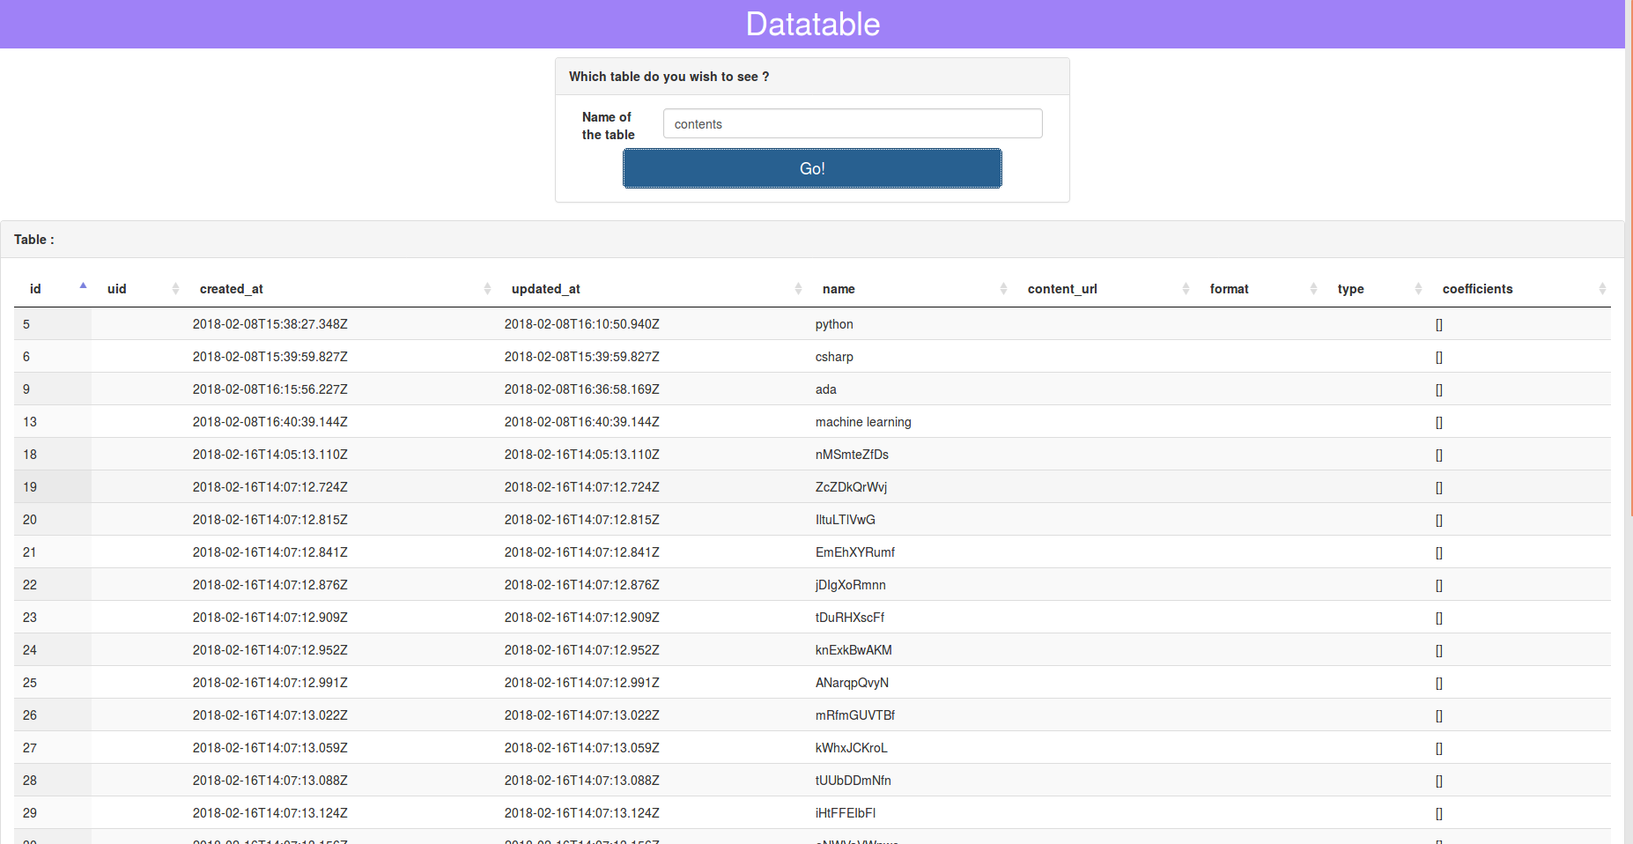Screen dimensions: 1633x844
Task: Click the id cell with value 19
Action: coord(30,487)
